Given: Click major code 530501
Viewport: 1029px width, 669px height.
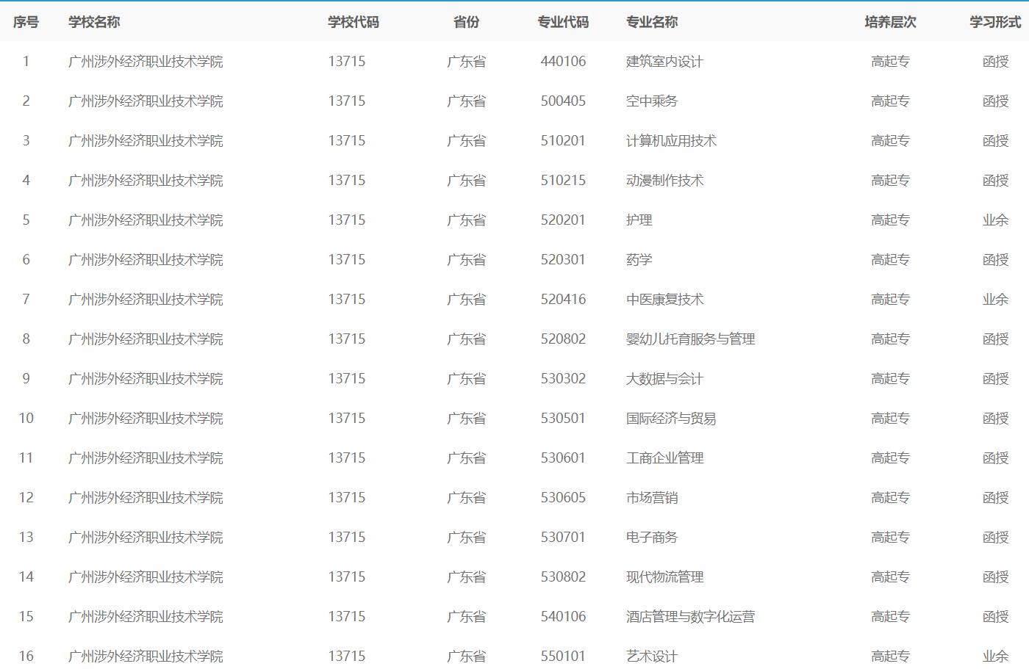Looking at the screenshot, I should 563,419.
